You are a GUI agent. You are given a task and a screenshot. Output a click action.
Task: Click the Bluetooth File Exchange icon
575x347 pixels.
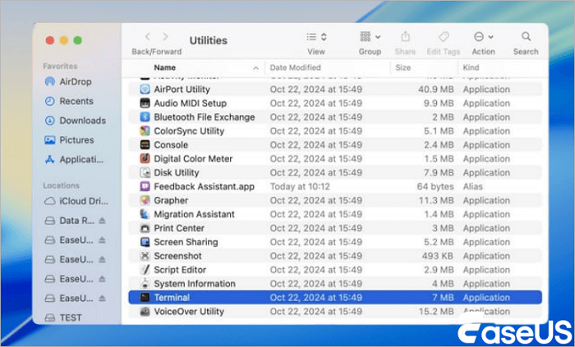click(x=145, y=117)
